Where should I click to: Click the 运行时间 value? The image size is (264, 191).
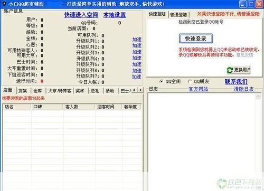pos(42,81)
